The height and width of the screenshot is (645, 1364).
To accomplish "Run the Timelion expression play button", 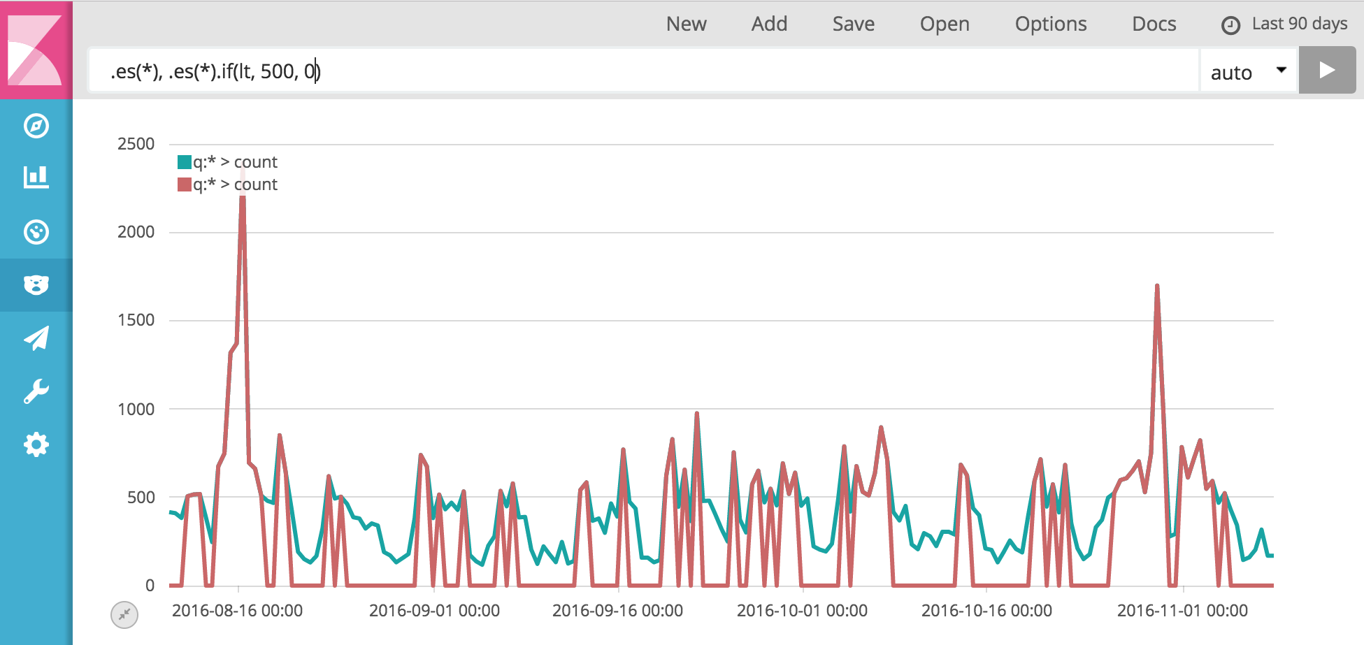I will (1327, 71).
